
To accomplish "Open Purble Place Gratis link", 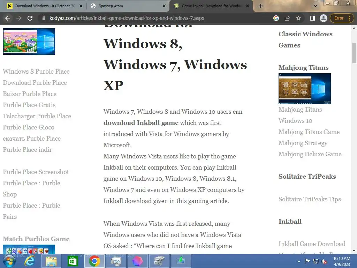I will [x=29, y=105].
